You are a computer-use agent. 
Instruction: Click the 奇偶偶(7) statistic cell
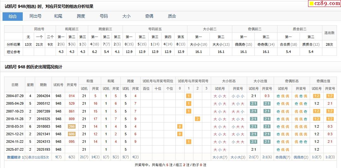point(283,157)
